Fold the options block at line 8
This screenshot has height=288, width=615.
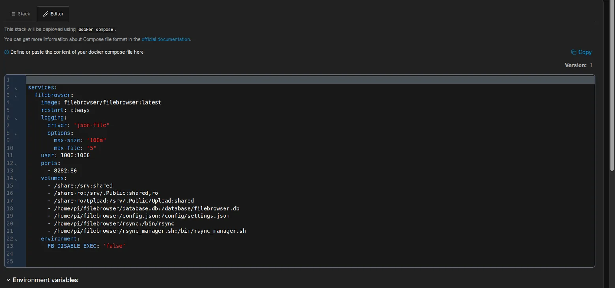click(16, 133)
